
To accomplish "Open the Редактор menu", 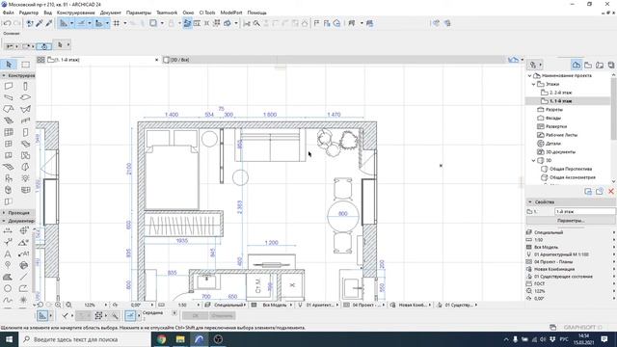I will tap(29, 13).
